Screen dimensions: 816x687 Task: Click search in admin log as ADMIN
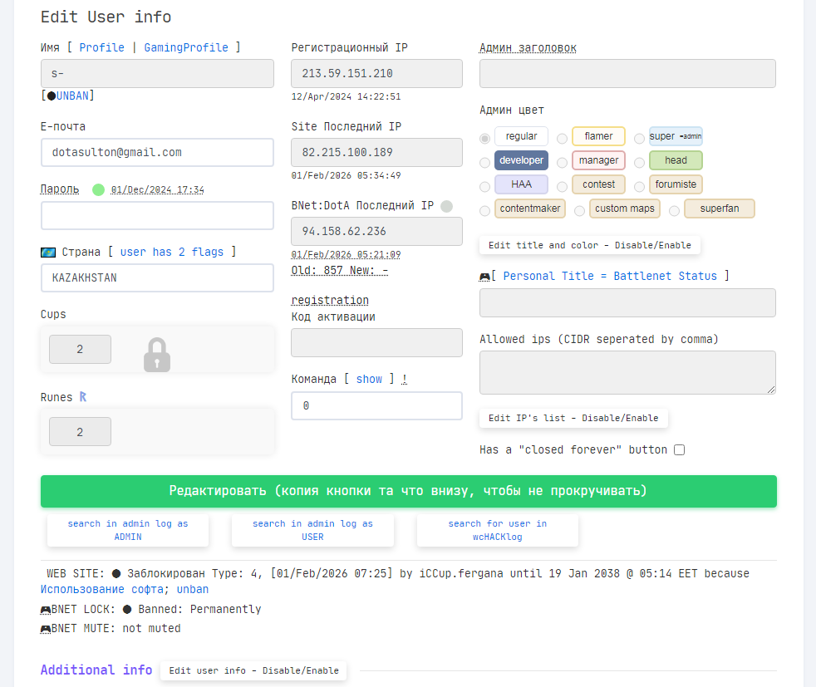click(x=127, y=530)
